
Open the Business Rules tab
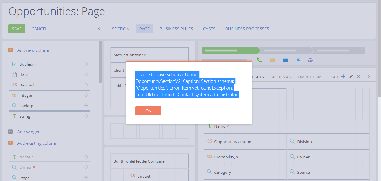pos(176,29)
